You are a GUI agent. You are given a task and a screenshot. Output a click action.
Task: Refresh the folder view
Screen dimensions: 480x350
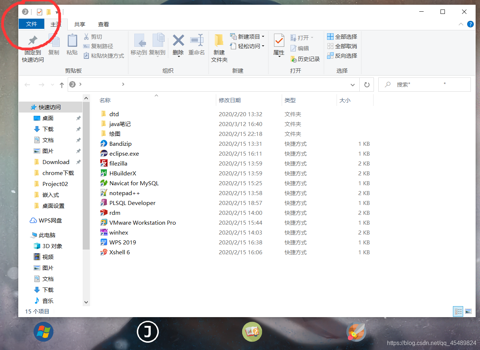coord(367,84)
